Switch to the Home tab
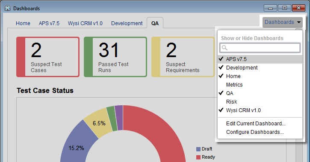This screenshot has height=162, width=310. point(23,23)
